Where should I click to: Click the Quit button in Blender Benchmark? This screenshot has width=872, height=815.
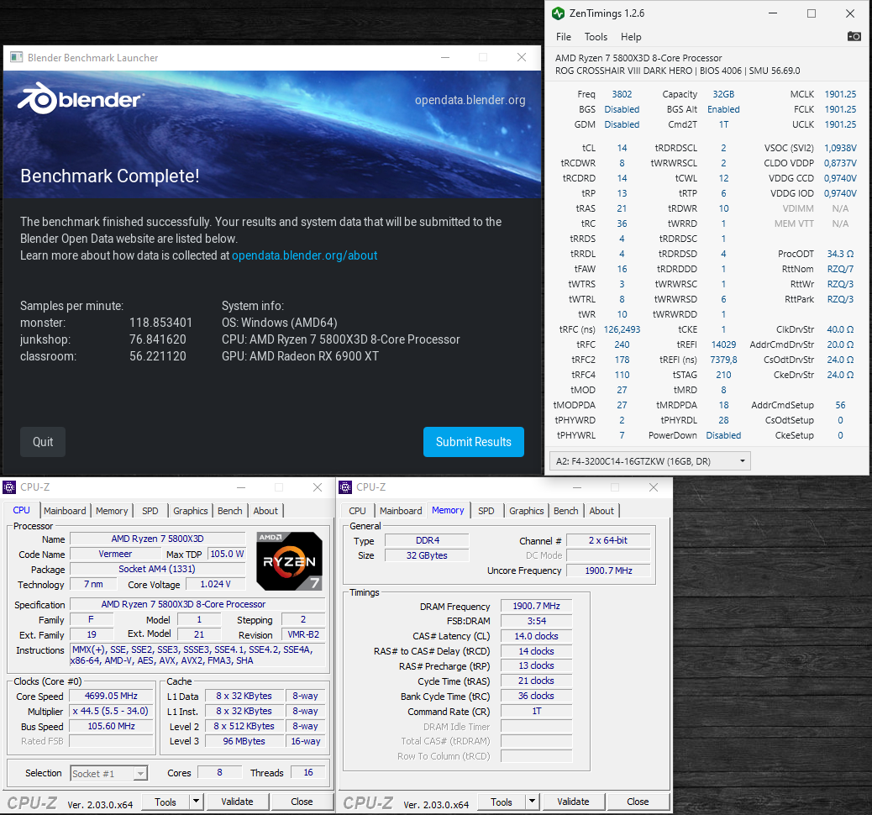43,442
